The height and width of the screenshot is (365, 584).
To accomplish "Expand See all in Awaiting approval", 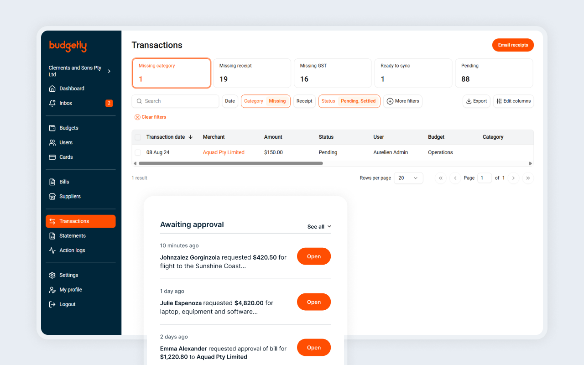I will pyautogui.click(x=319, y=226).
